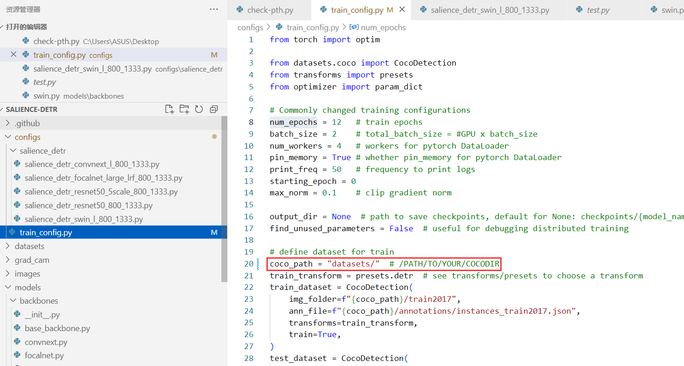Click the print_freq = 50 line
Screen dimensions: 684x366
[x=305, y=169]
